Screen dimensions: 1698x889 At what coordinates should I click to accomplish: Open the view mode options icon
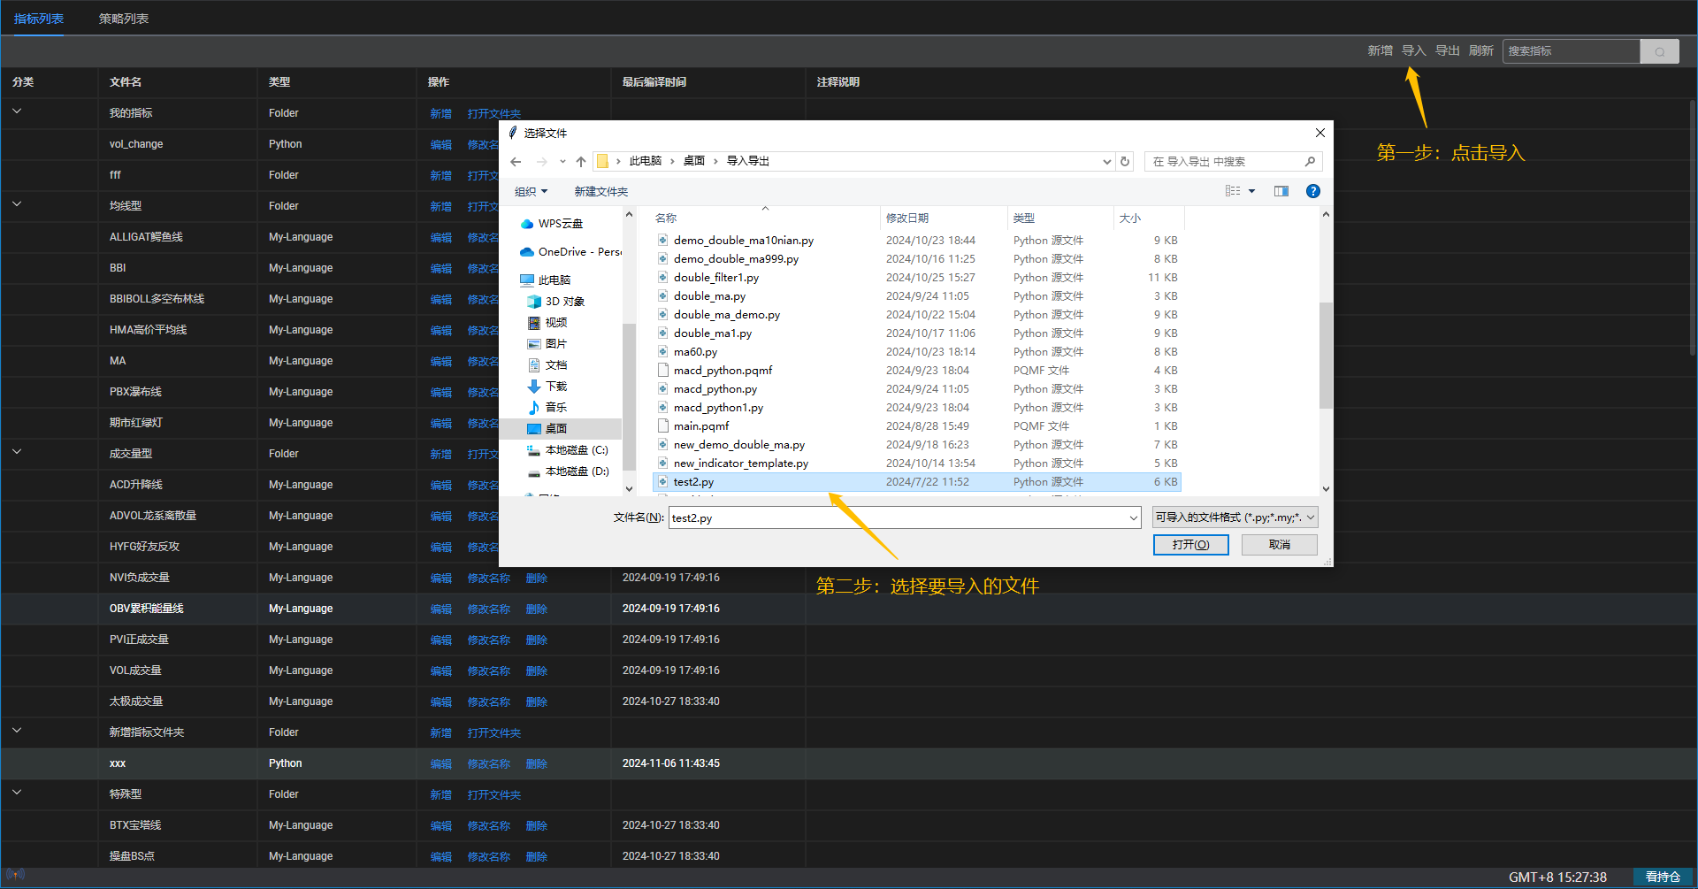coord(1233,191)
